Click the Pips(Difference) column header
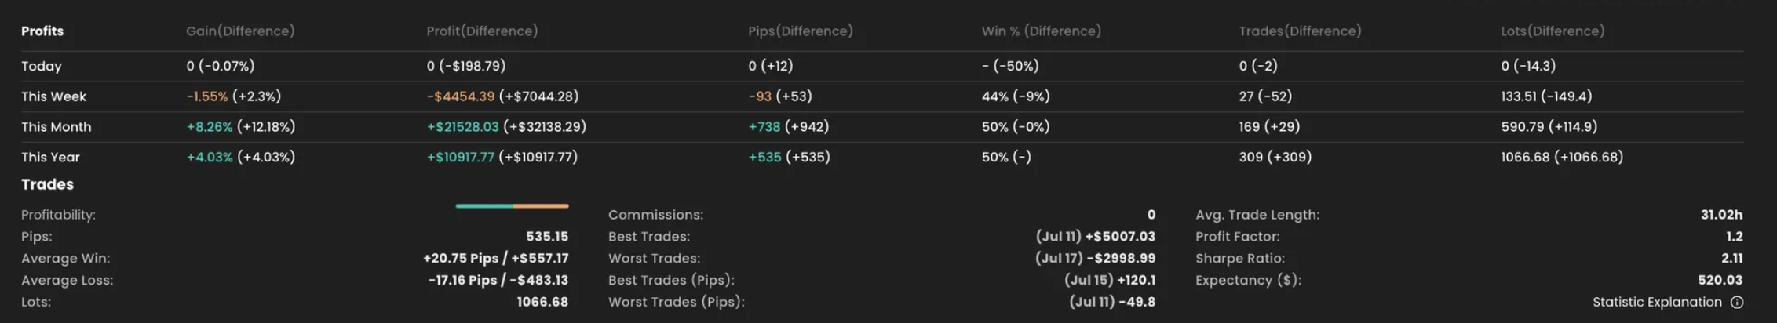This screenshot has height=323, width=1777. click(800, 31)
